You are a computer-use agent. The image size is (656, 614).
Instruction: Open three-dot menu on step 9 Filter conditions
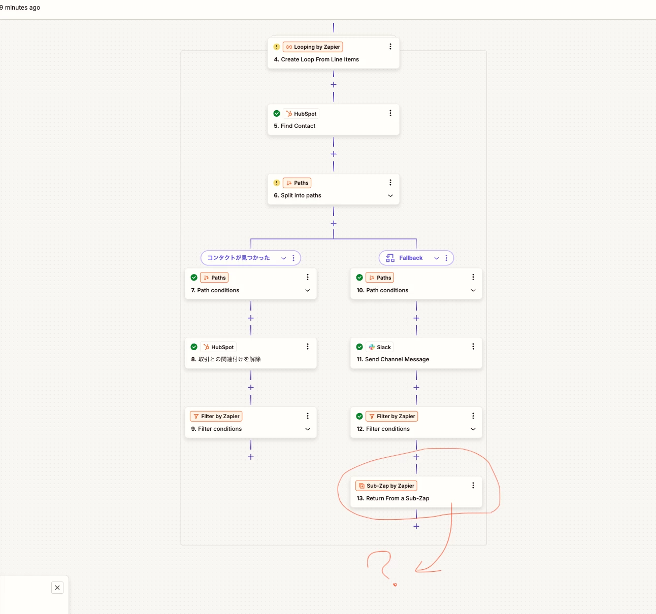307,416
